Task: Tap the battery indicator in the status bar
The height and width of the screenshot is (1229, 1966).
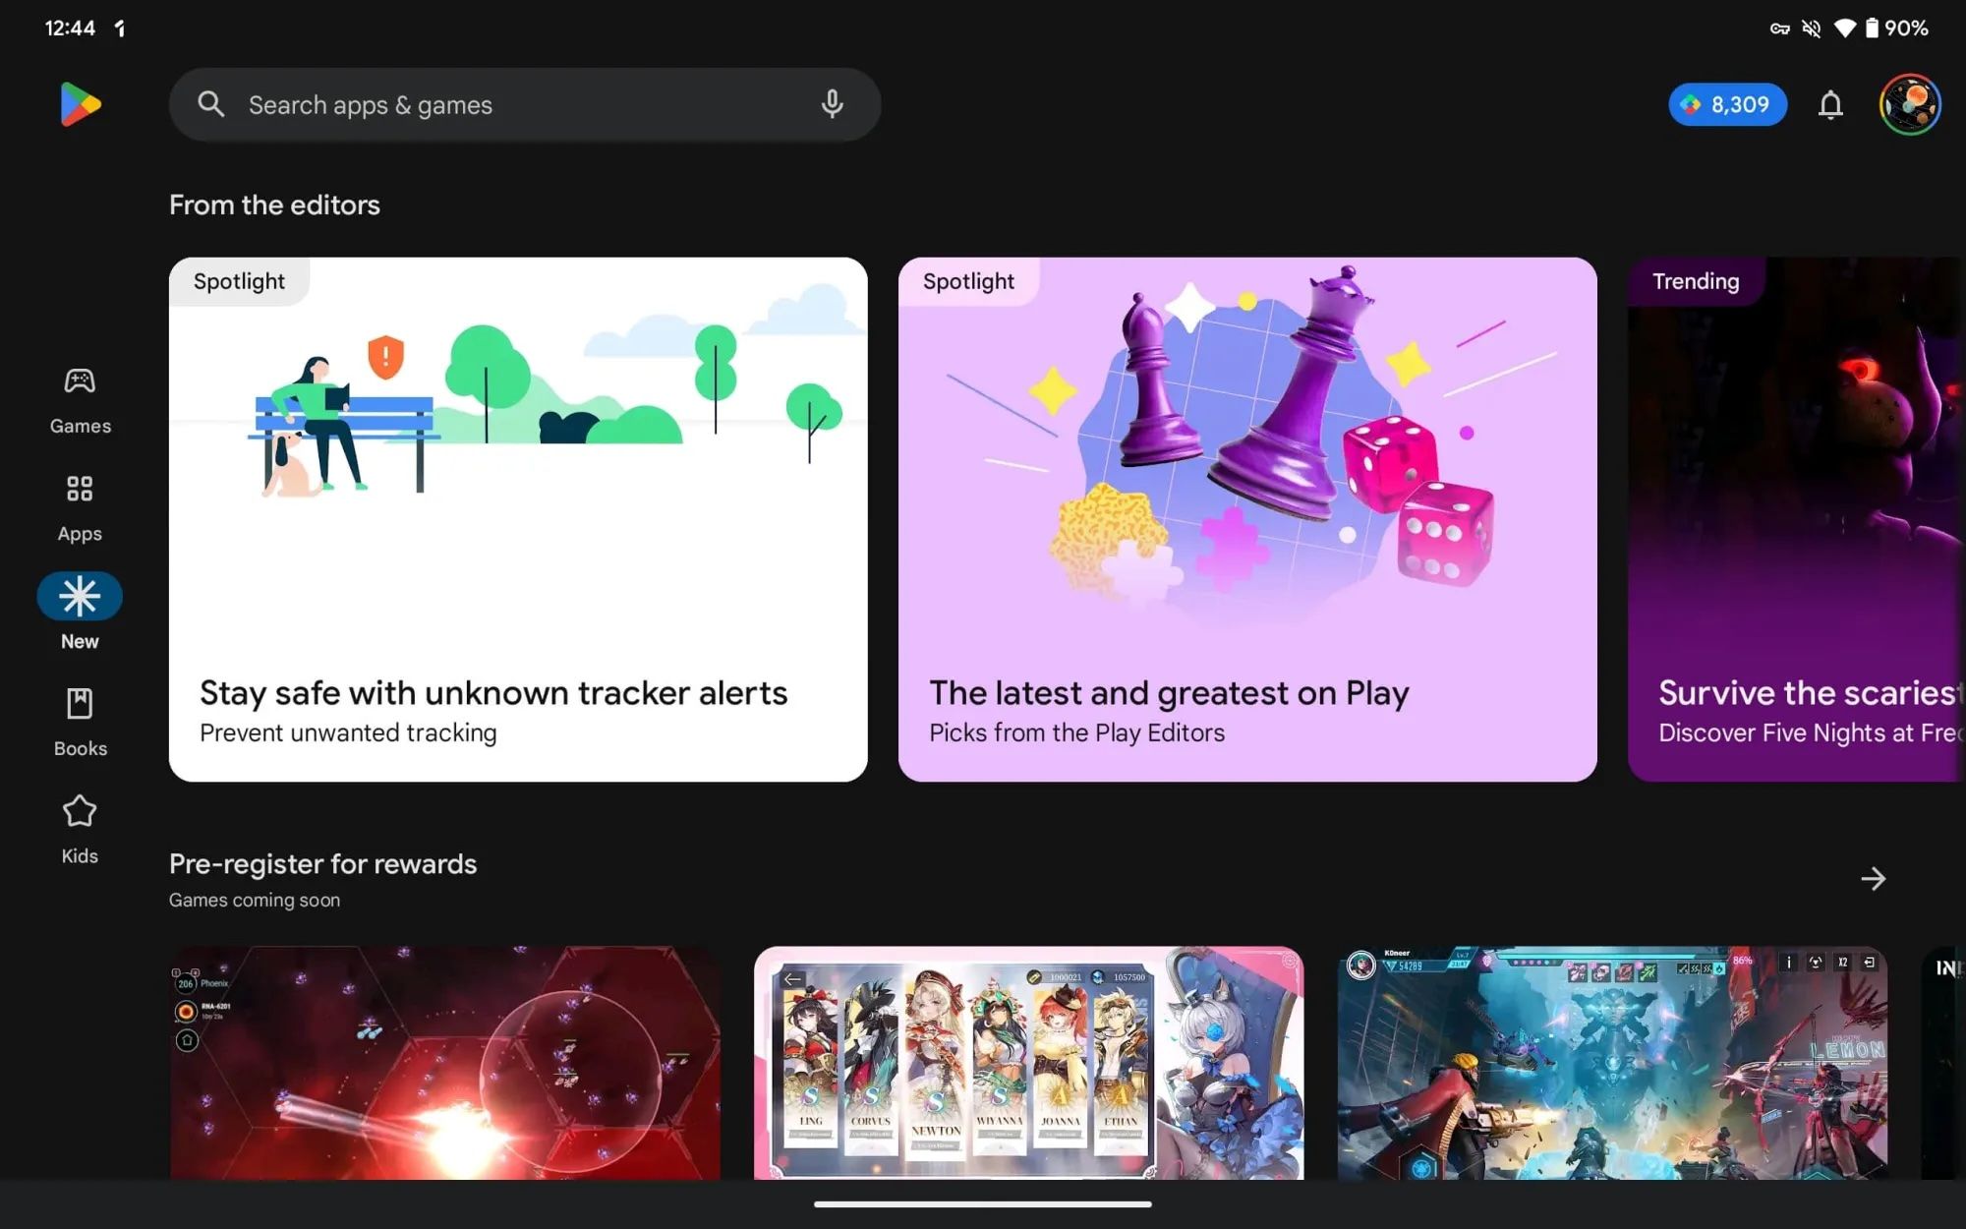Action: pos(1874,28)
